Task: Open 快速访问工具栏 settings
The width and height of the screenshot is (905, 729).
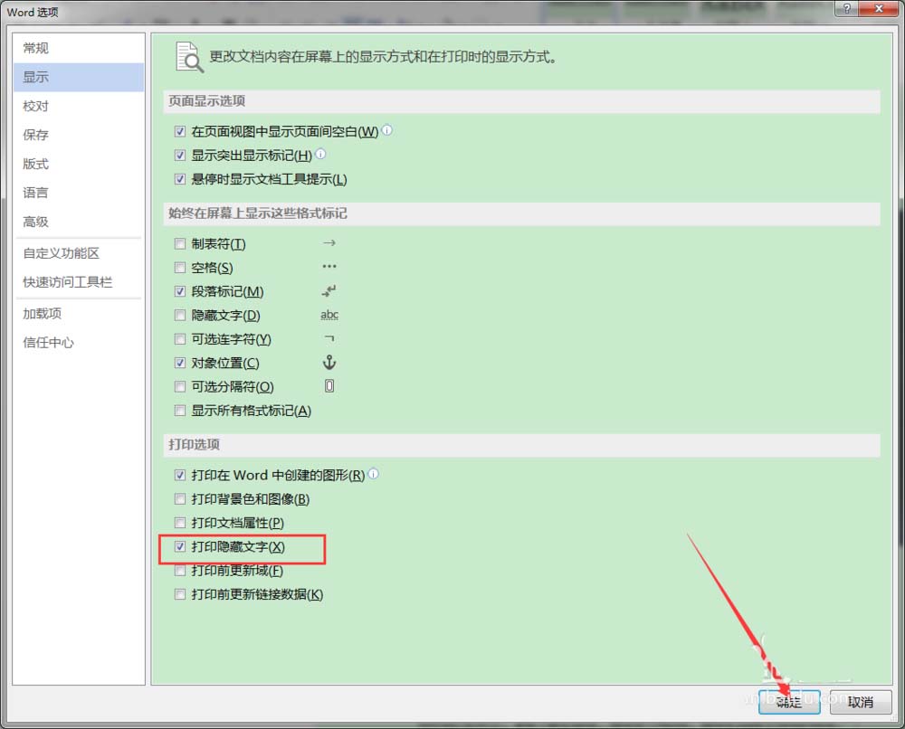Action: 79,282
